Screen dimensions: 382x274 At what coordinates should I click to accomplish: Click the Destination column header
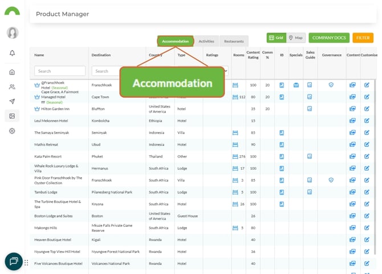coord(101,55)
